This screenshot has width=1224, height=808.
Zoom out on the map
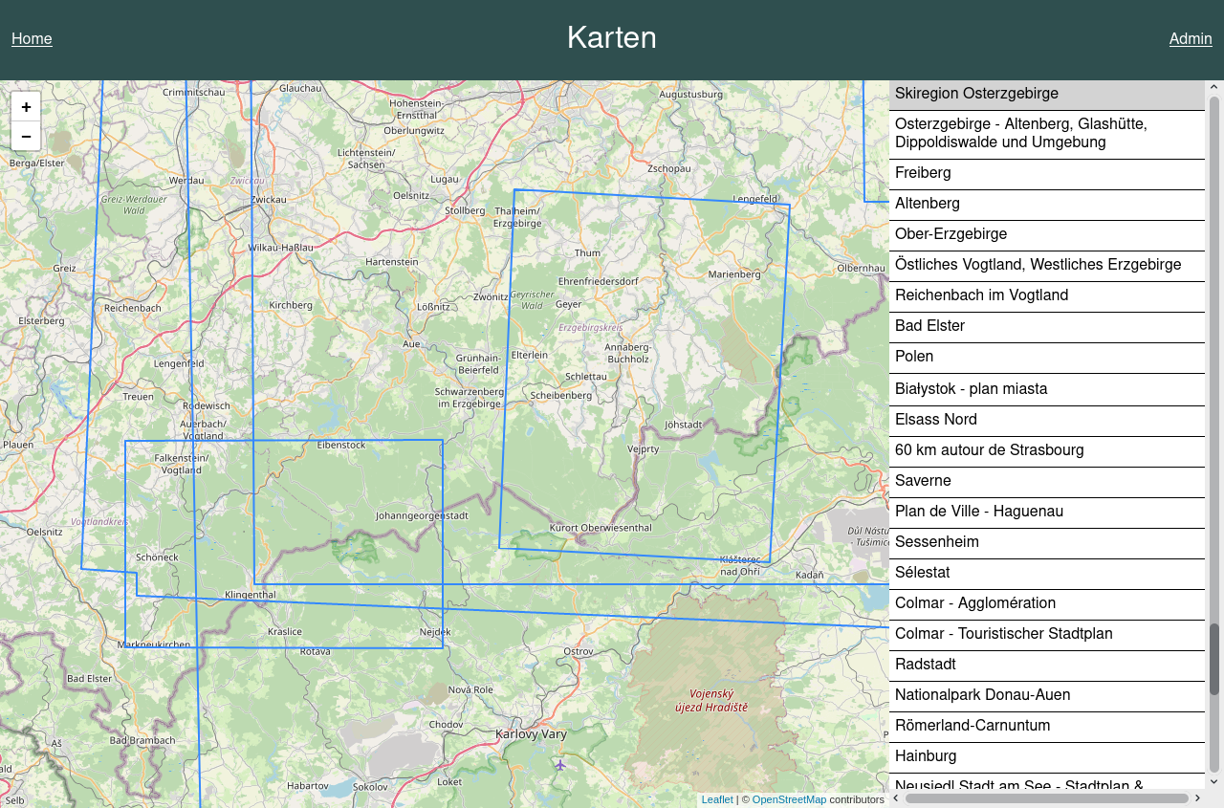tap(26, 137)
